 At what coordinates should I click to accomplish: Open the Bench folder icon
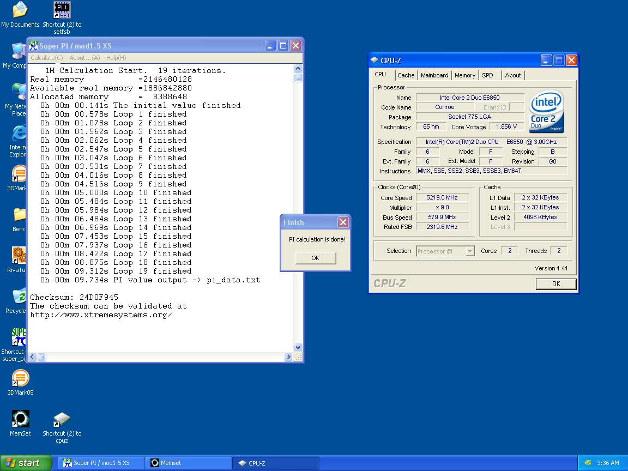click(x=19, y=215)
